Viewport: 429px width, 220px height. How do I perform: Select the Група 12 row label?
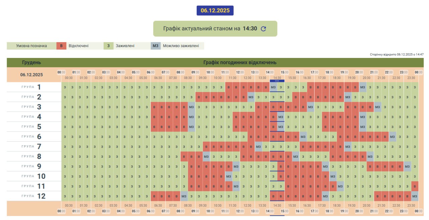32,196
